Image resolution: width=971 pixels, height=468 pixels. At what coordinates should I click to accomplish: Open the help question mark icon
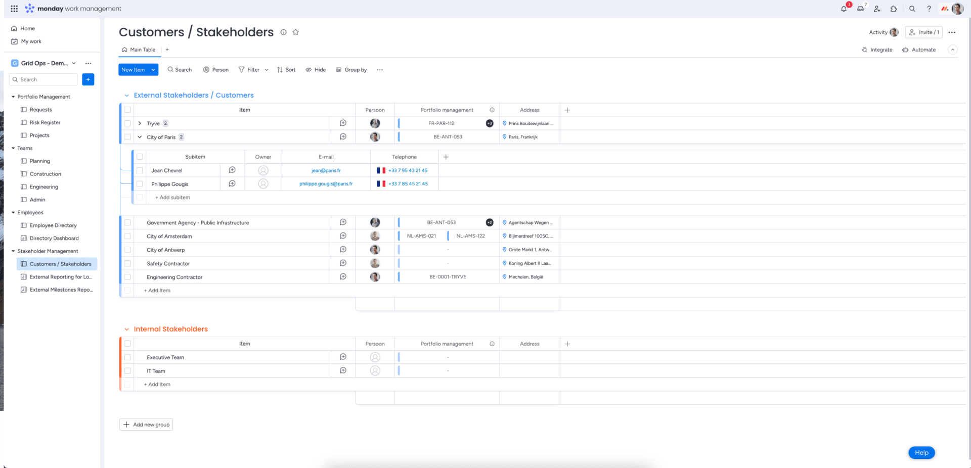point(929,9)
